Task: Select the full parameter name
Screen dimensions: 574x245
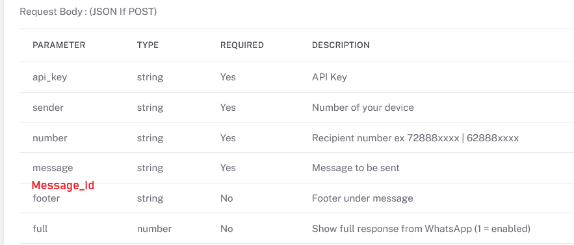Action: pos(40,229)
